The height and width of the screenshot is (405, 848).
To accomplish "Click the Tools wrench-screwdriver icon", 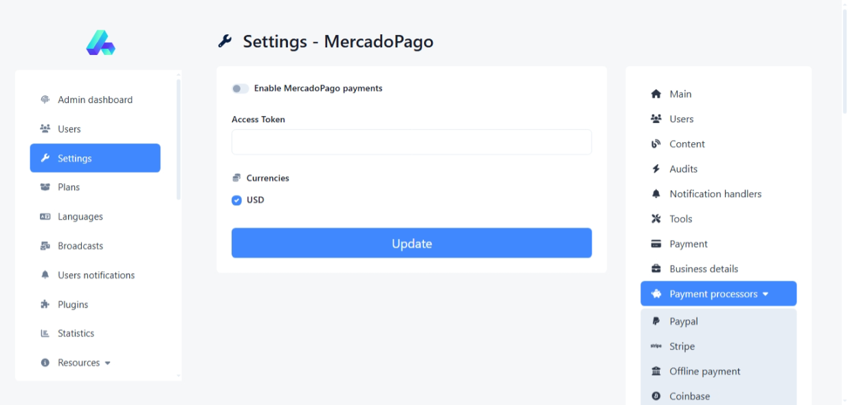I will 656,219.
